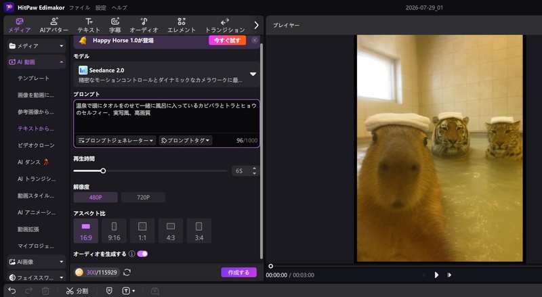Open the 字幕 subtitles tab
The width and height of the screenshot is (542, 297).
pos(115,26)
